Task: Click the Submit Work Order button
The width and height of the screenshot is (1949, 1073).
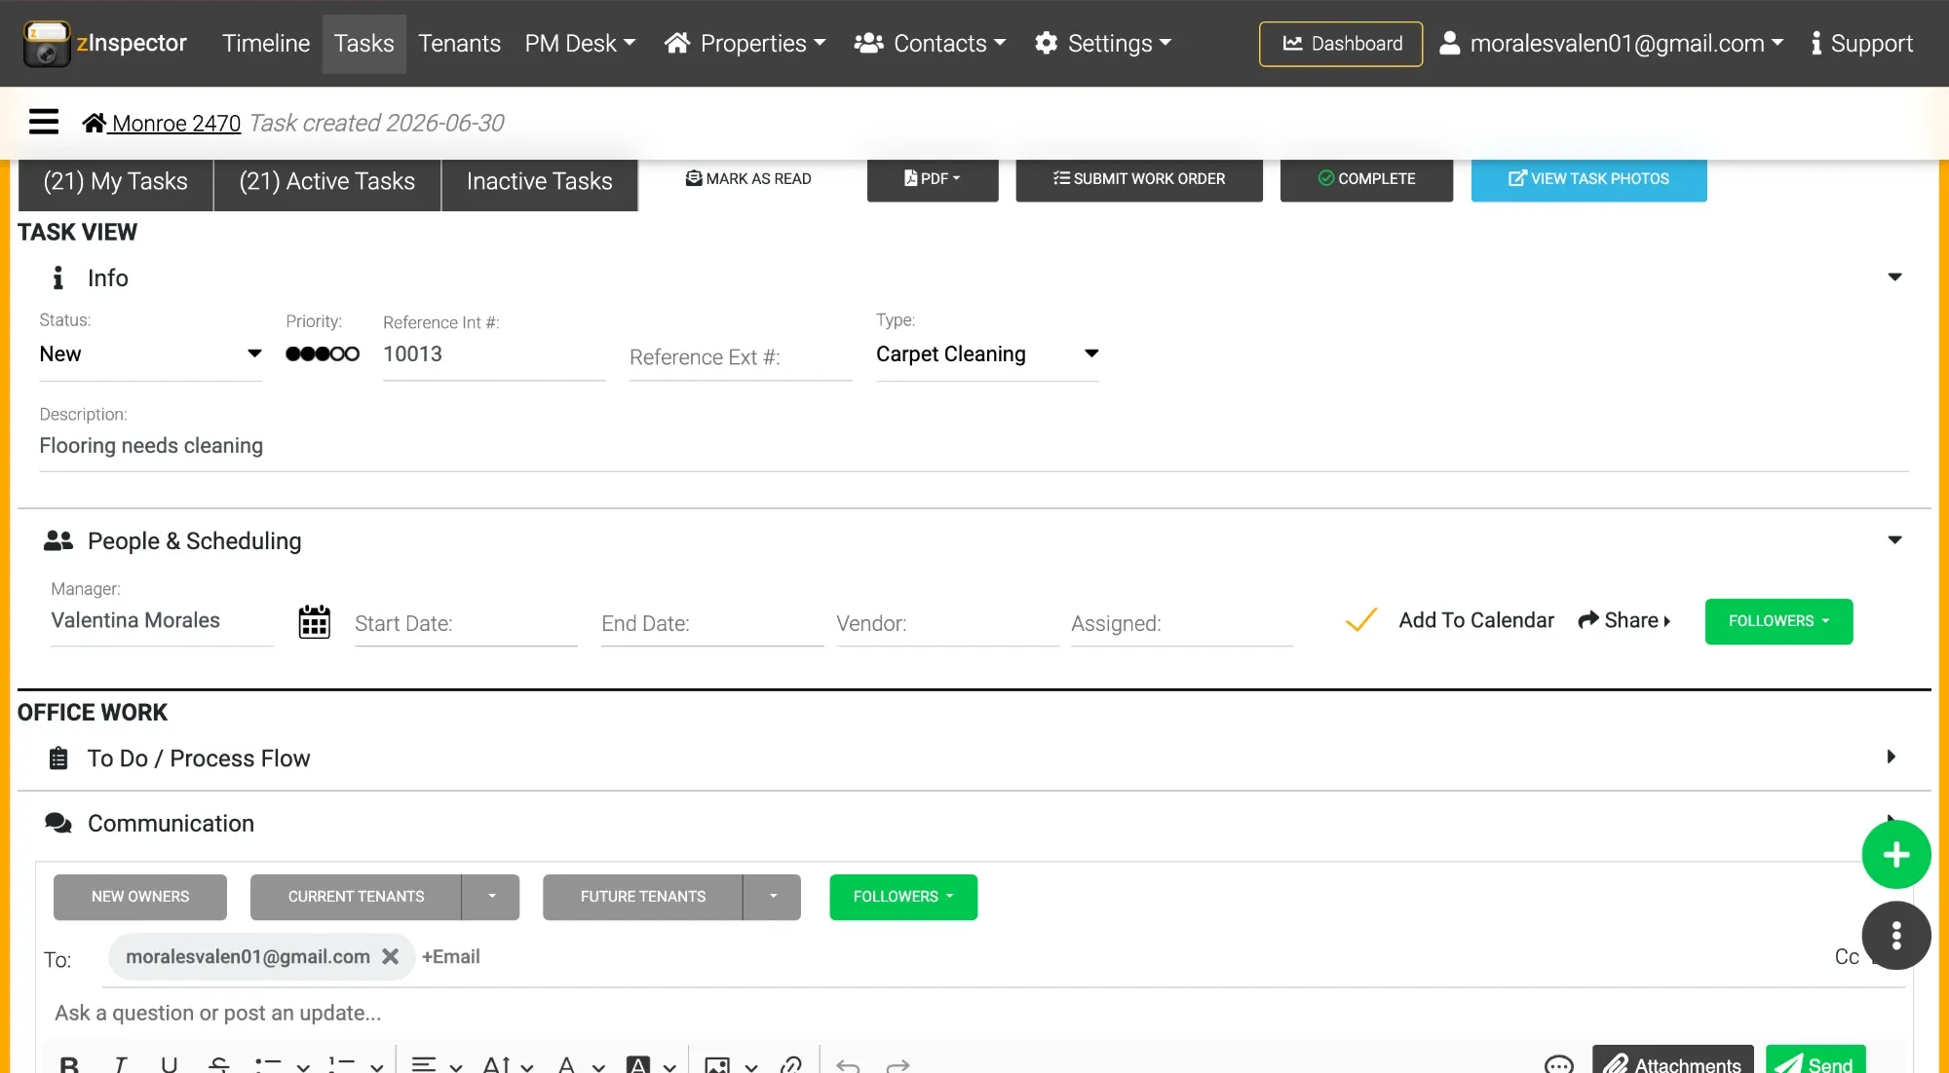Action: tap(1139, 179)
